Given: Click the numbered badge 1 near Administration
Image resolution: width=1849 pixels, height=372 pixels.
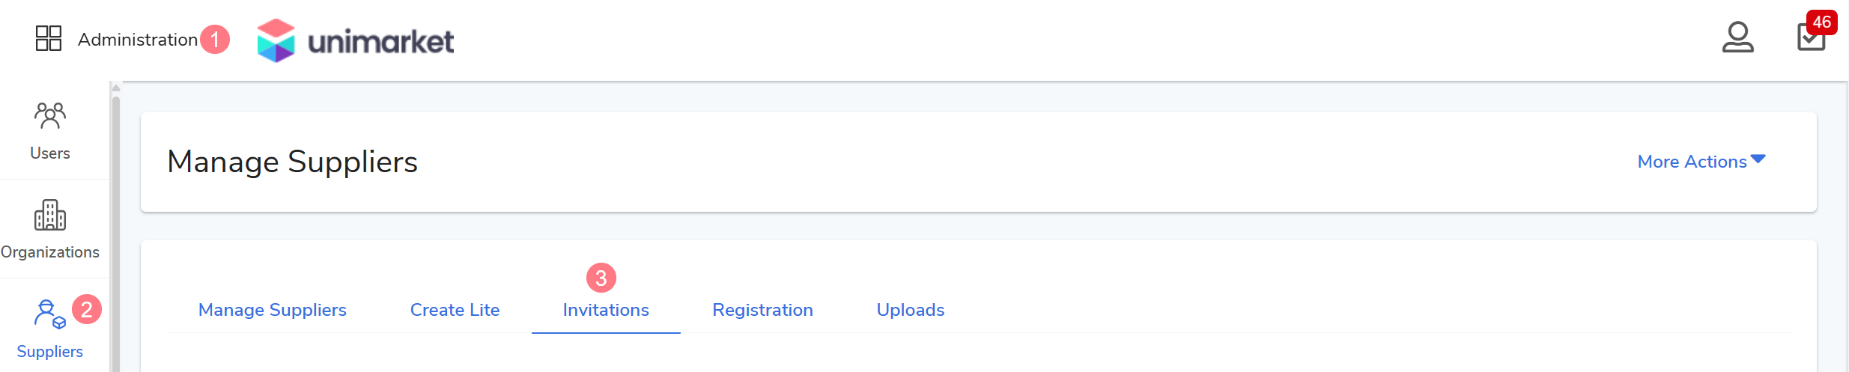Looking at the screenshot, I should 215,40.
